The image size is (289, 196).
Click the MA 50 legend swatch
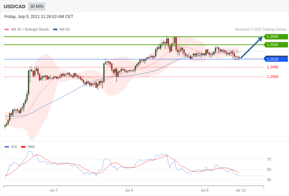point(55,29)
